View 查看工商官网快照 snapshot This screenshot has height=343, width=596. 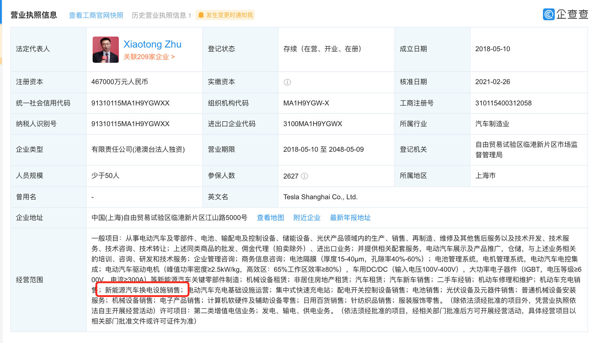click(x=96, y=15)
